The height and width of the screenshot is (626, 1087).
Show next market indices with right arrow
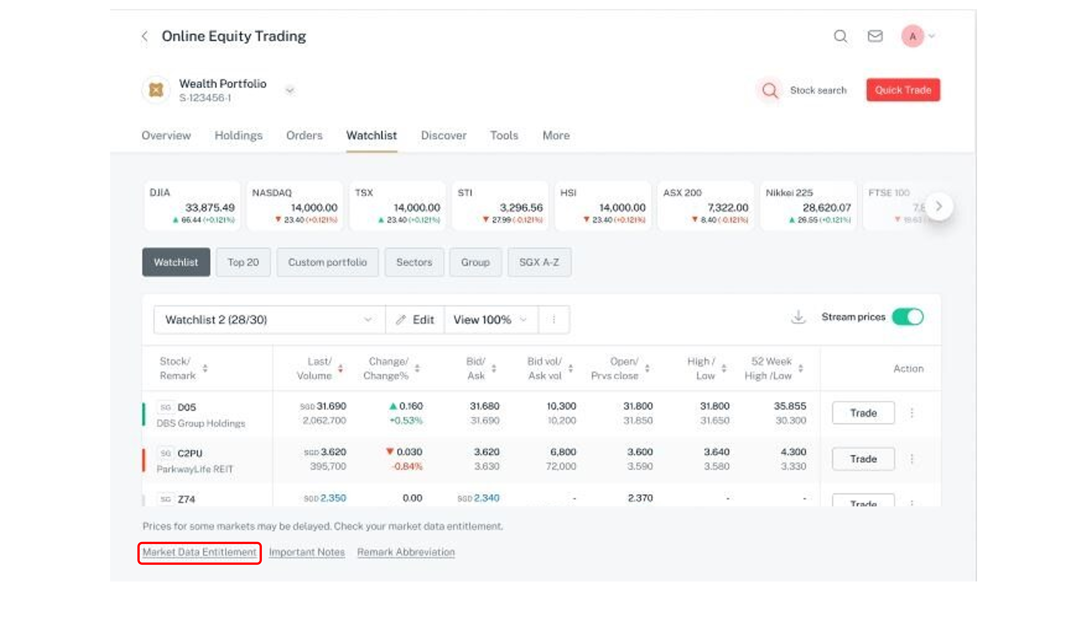[939, 206]
